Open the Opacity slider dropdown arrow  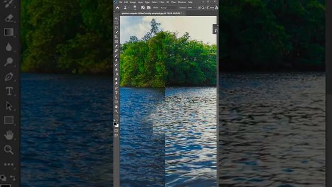coord(195,8)
